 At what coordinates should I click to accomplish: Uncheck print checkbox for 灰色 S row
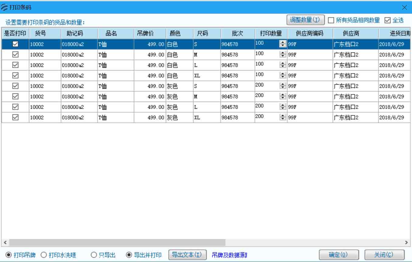point(15,86)
